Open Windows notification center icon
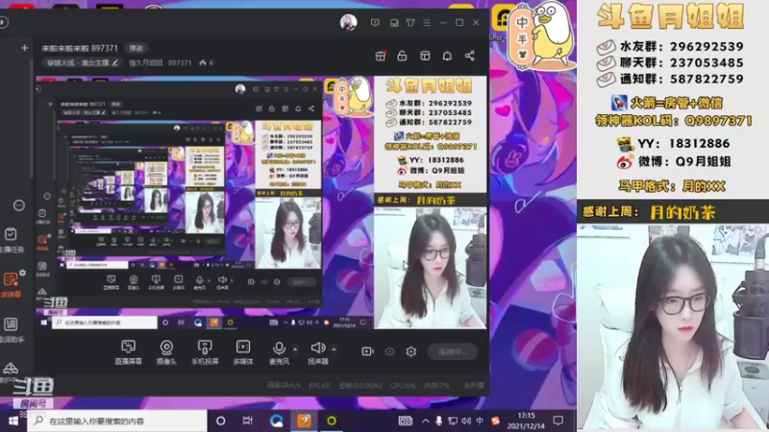 click(558, 420)
